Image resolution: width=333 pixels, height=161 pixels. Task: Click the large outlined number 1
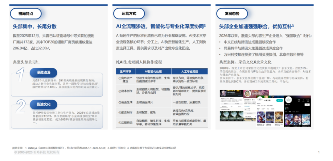(20, 75)
